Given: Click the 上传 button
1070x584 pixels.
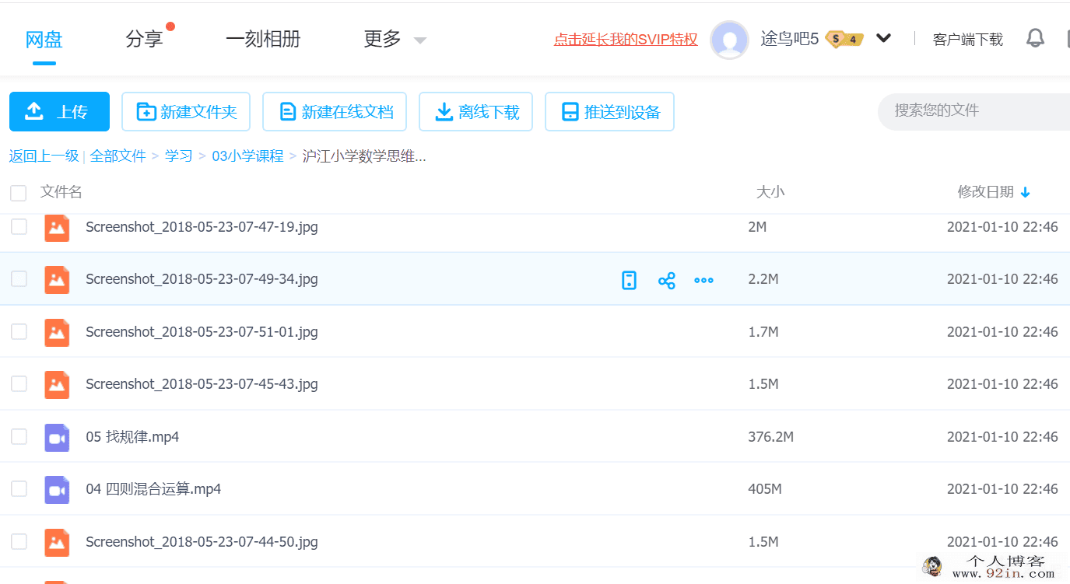Looking at the screenshot, I should click(x=59, y=112).
